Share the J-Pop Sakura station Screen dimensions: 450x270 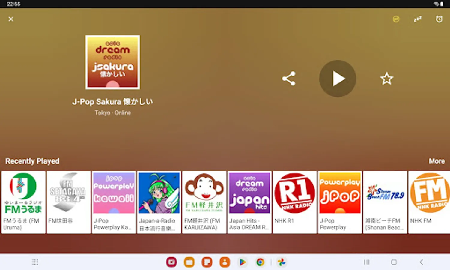289,79
